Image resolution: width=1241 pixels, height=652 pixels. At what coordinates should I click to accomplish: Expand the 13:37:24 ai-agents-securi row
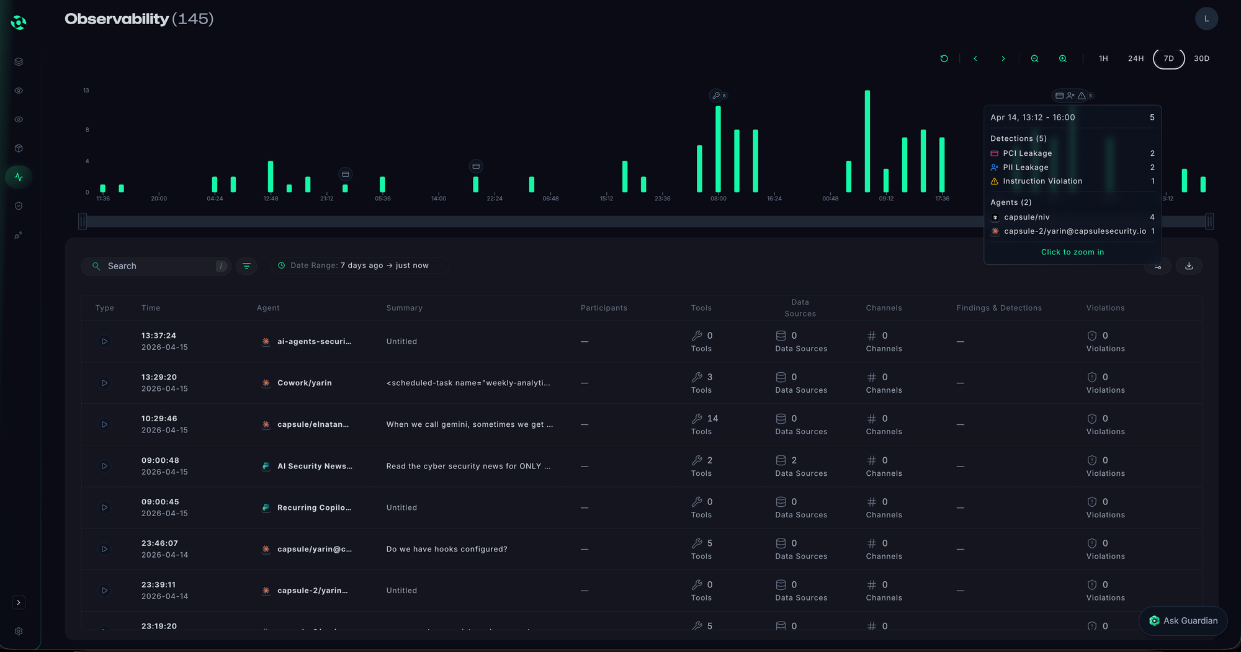click(104, 341)
